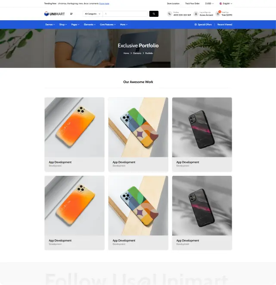Screen dimensions: 276x285
Task: Click the black search magnifier button
Action: pyautogui.click(x=154, y=14)
